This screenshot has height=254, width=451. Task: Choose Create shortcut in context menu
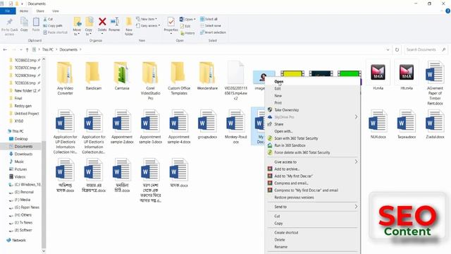[x=312, y=232]
